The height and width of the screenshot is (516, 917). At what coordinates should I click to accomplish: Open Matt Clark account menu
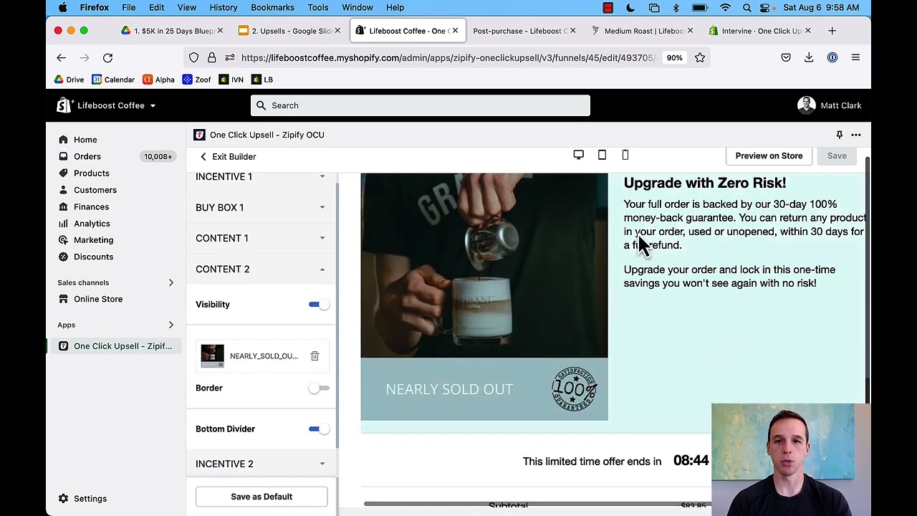[x=830, y=105]
